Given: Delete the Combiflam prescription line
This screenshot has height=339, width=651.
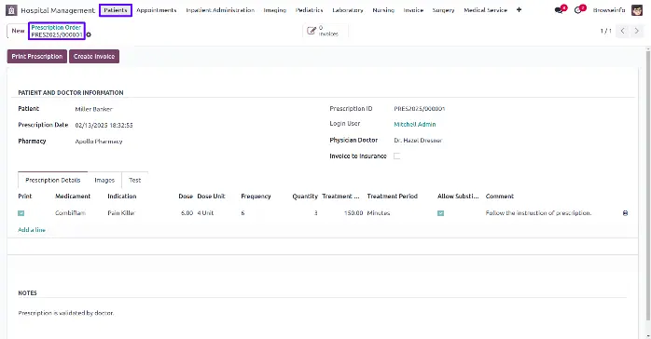Looking at the screenshot, I should pos(625,213).
